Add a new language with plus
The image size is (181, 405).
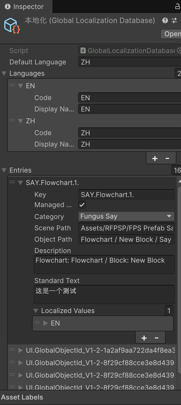[155, 158]
